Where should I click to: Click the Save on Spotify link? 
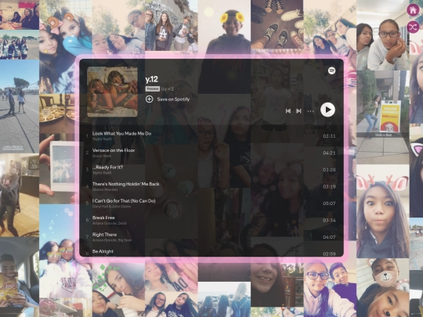click(x=173, y=99)
